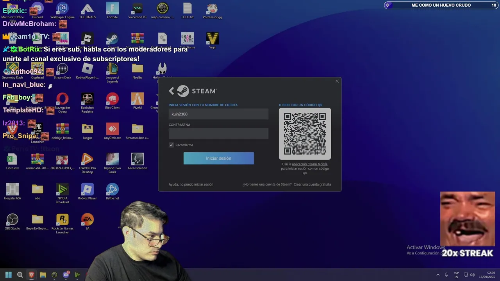Open the aplicación Steam Mobile link
This screenshot has height=281, width=500.
tap(310, 164)
